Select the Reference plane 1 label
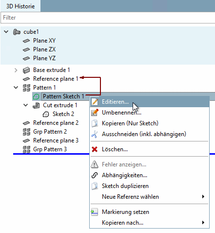215x233 pixels. 56,79
